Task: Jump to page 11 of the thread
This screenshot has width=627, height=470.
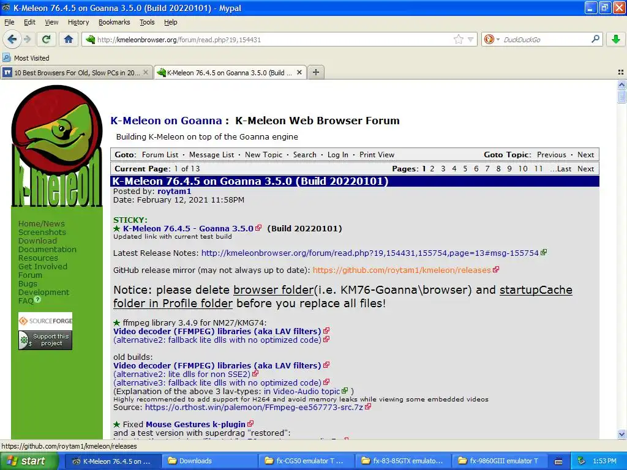Action: coord(538,169)
